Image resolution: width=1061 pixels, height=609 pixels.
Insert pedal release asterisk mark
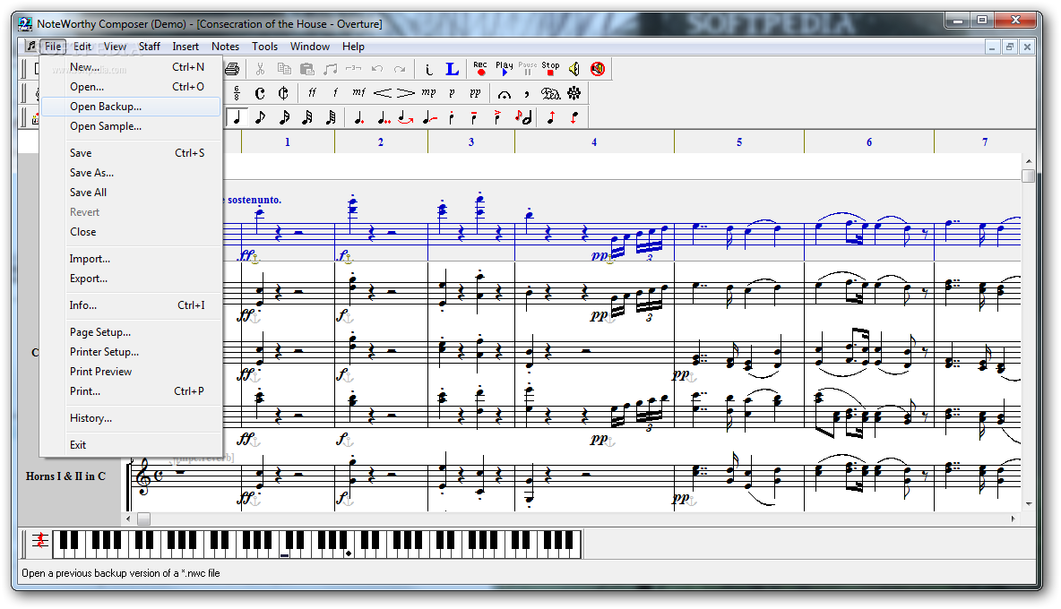[x=574, y=93]
